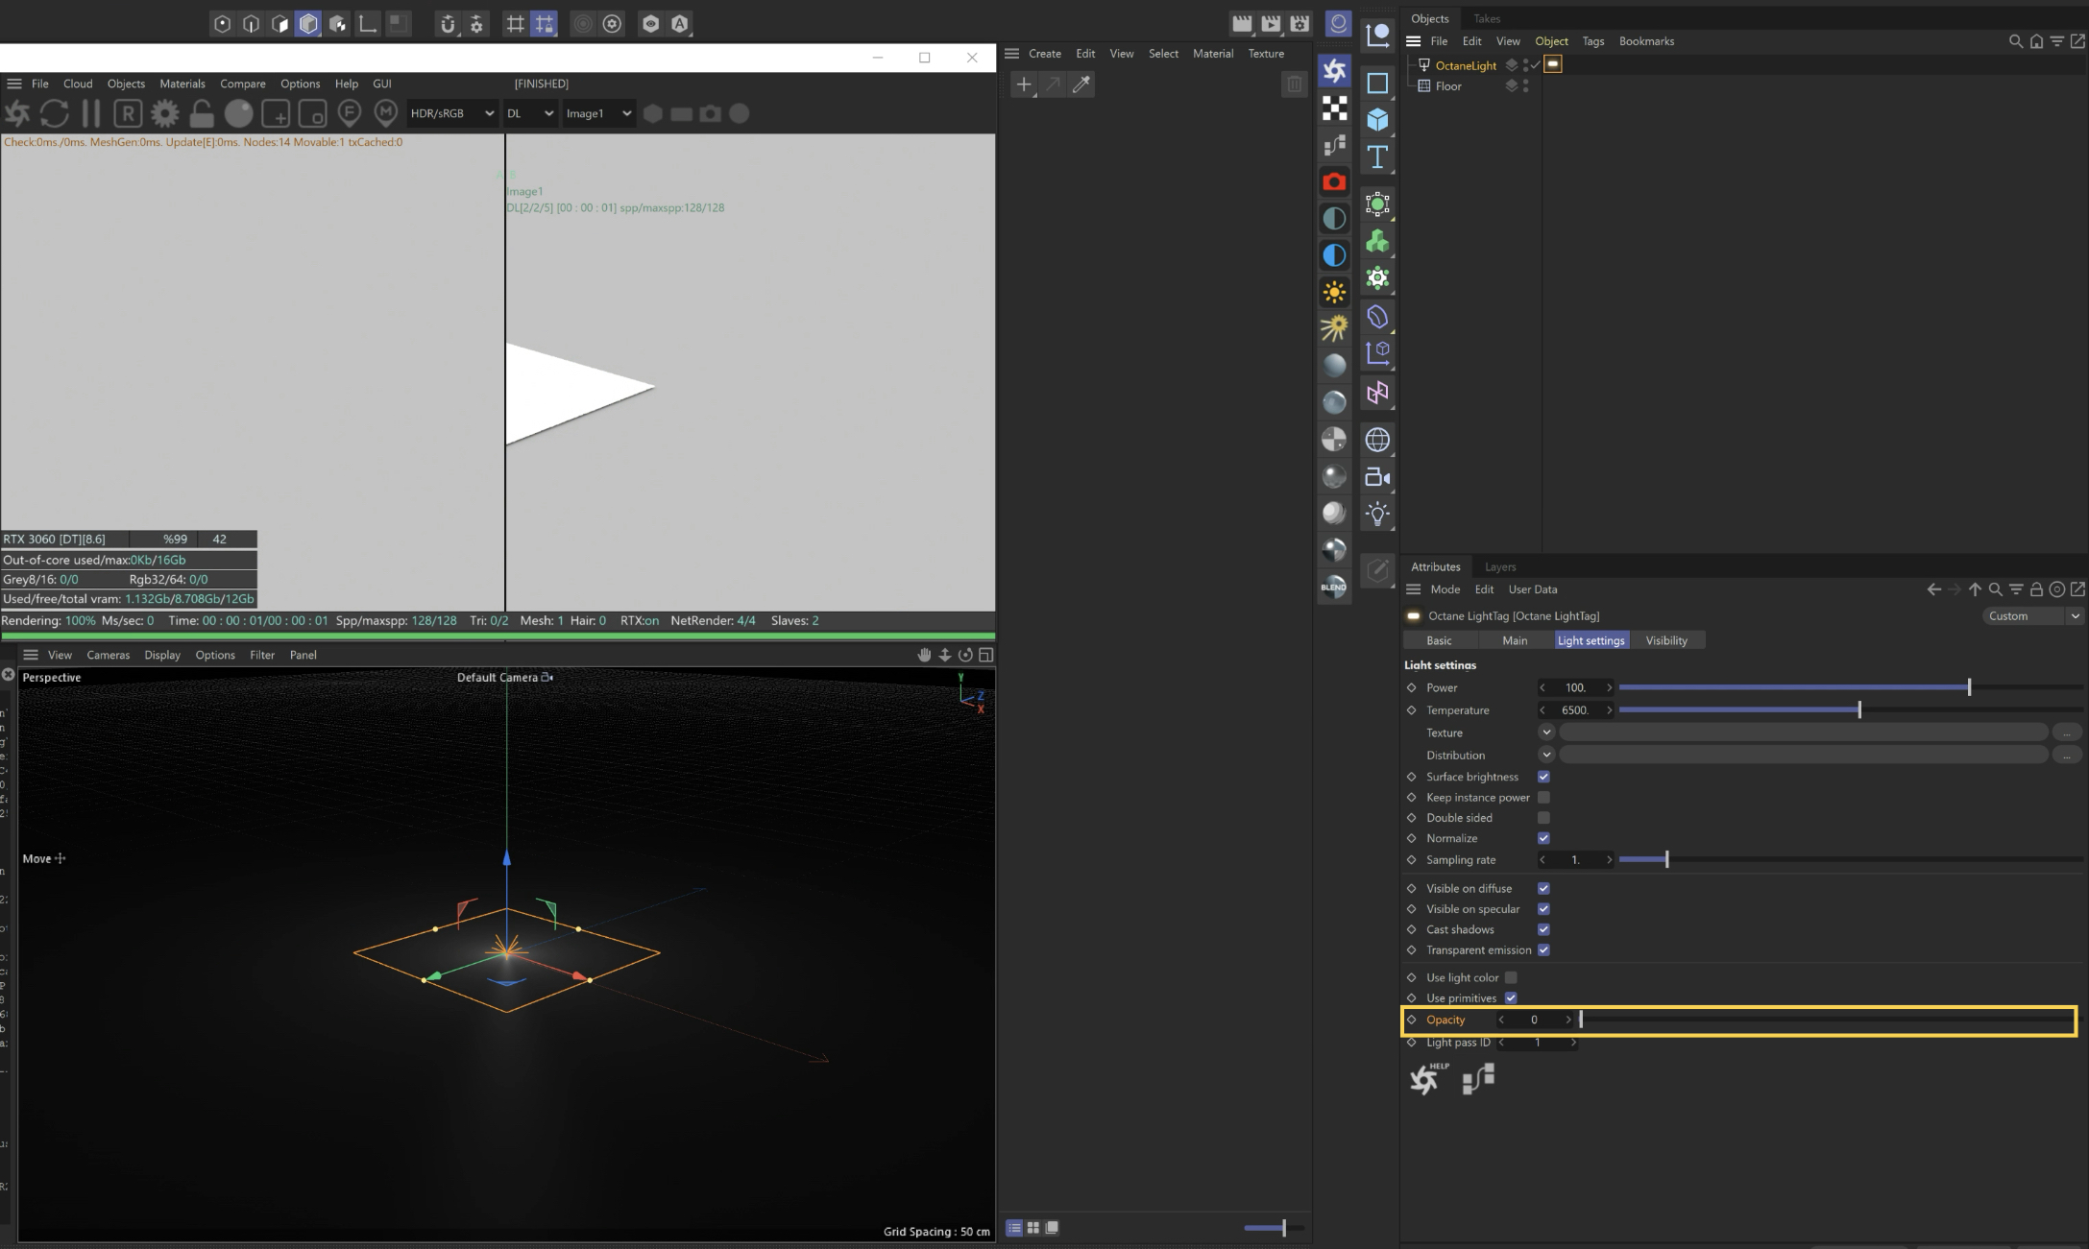
Task: Toggle the Use light color checkbox
Action: [1511, 977]
